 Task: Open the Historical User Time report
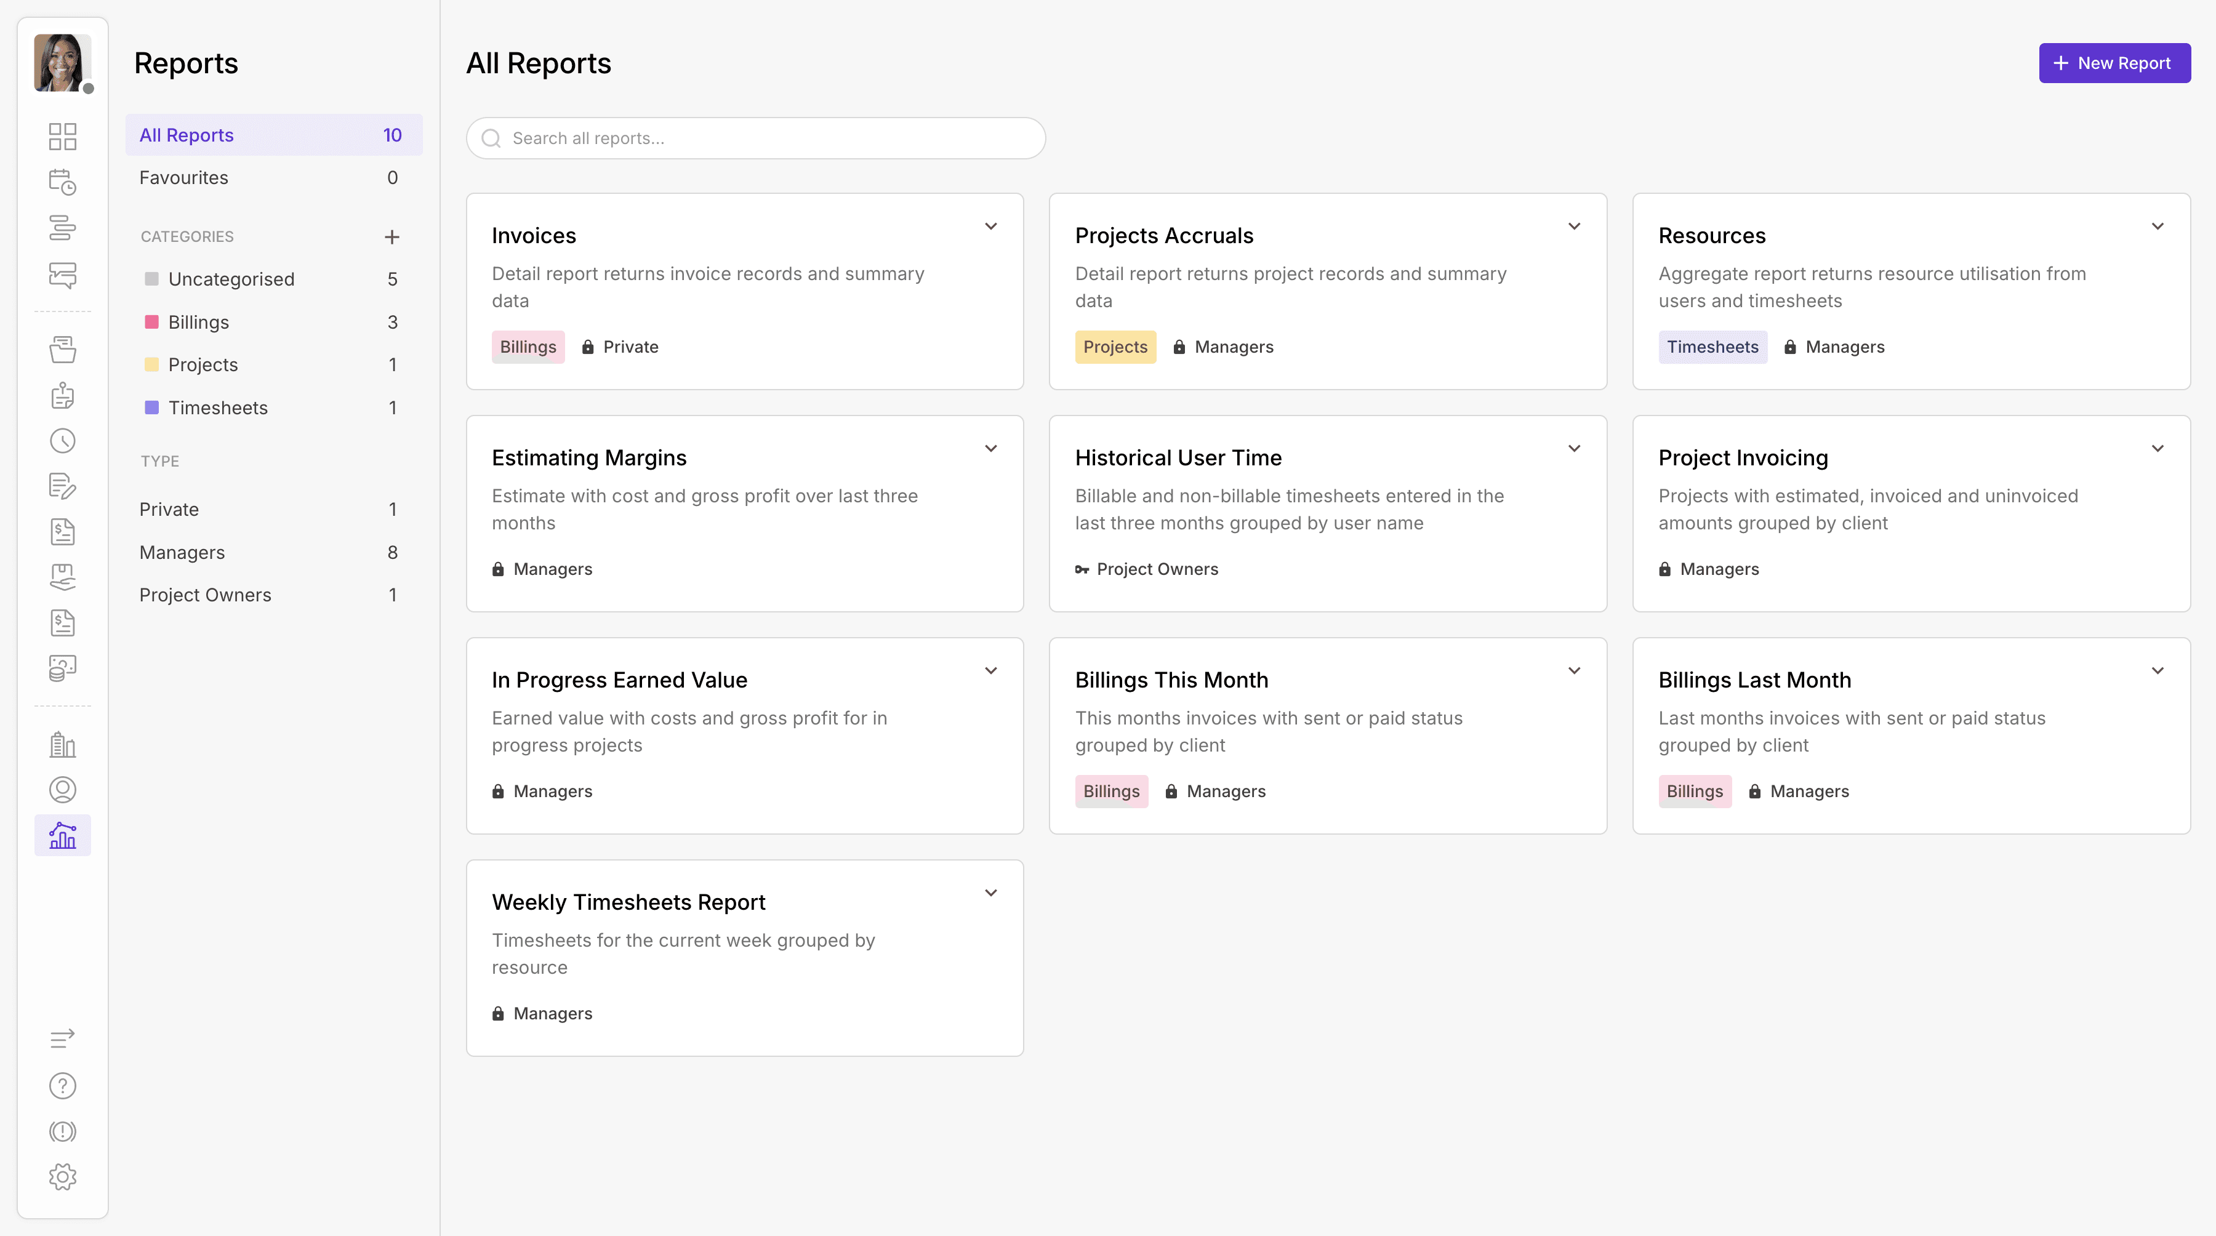point(1179,459)
